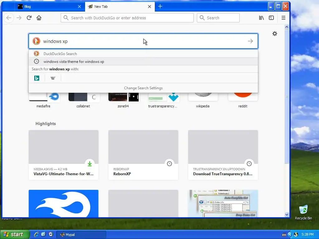Click the taskbar clock showing 5:28 PM

(x=307, y=234)
